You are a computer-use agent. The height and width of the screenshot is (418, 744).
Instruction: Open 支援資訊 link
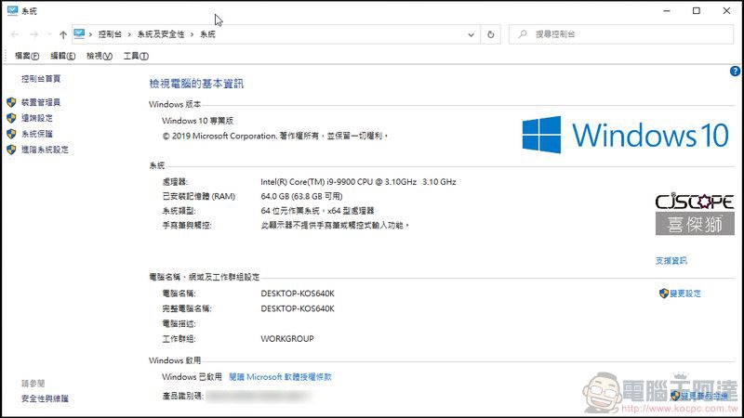(671, 261)
